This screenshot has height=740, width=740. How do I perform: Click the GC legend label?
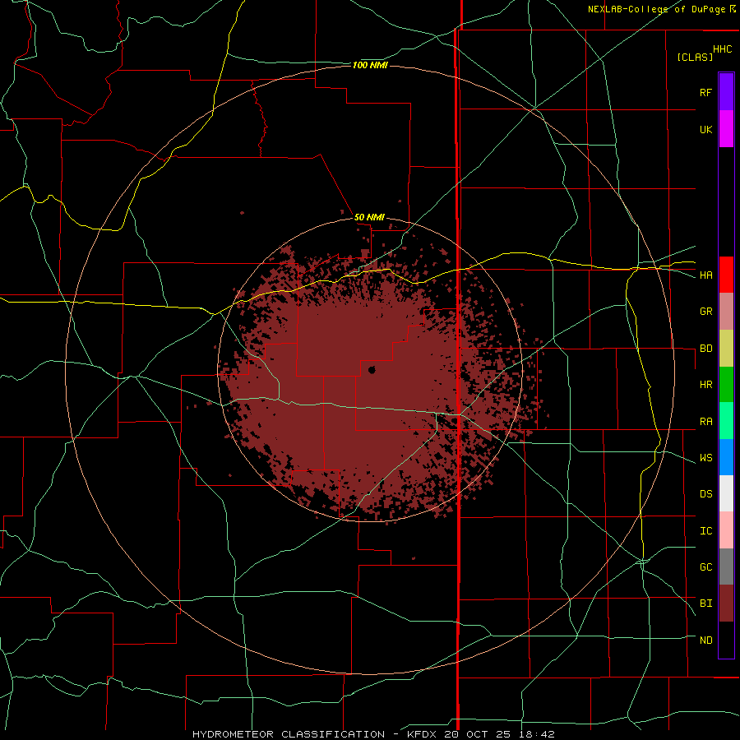pyautogui.click(x=705, y=567)
